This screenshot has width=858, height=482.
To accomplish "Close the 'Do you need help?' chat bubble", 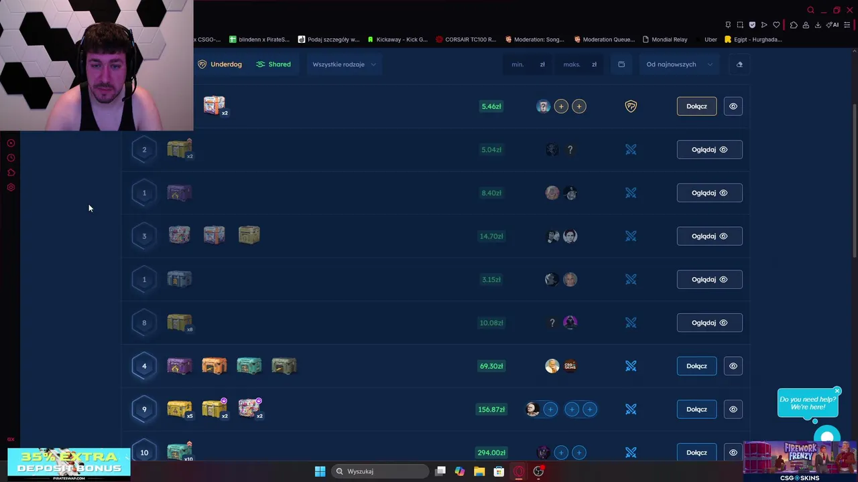I will [837, 390].
